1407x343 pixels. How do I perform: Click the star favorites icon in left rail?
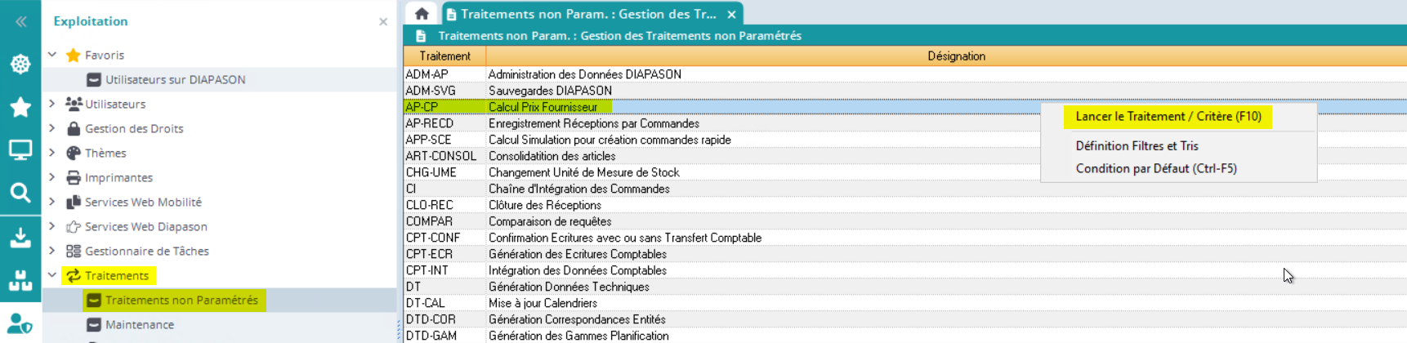click(20, 107)
